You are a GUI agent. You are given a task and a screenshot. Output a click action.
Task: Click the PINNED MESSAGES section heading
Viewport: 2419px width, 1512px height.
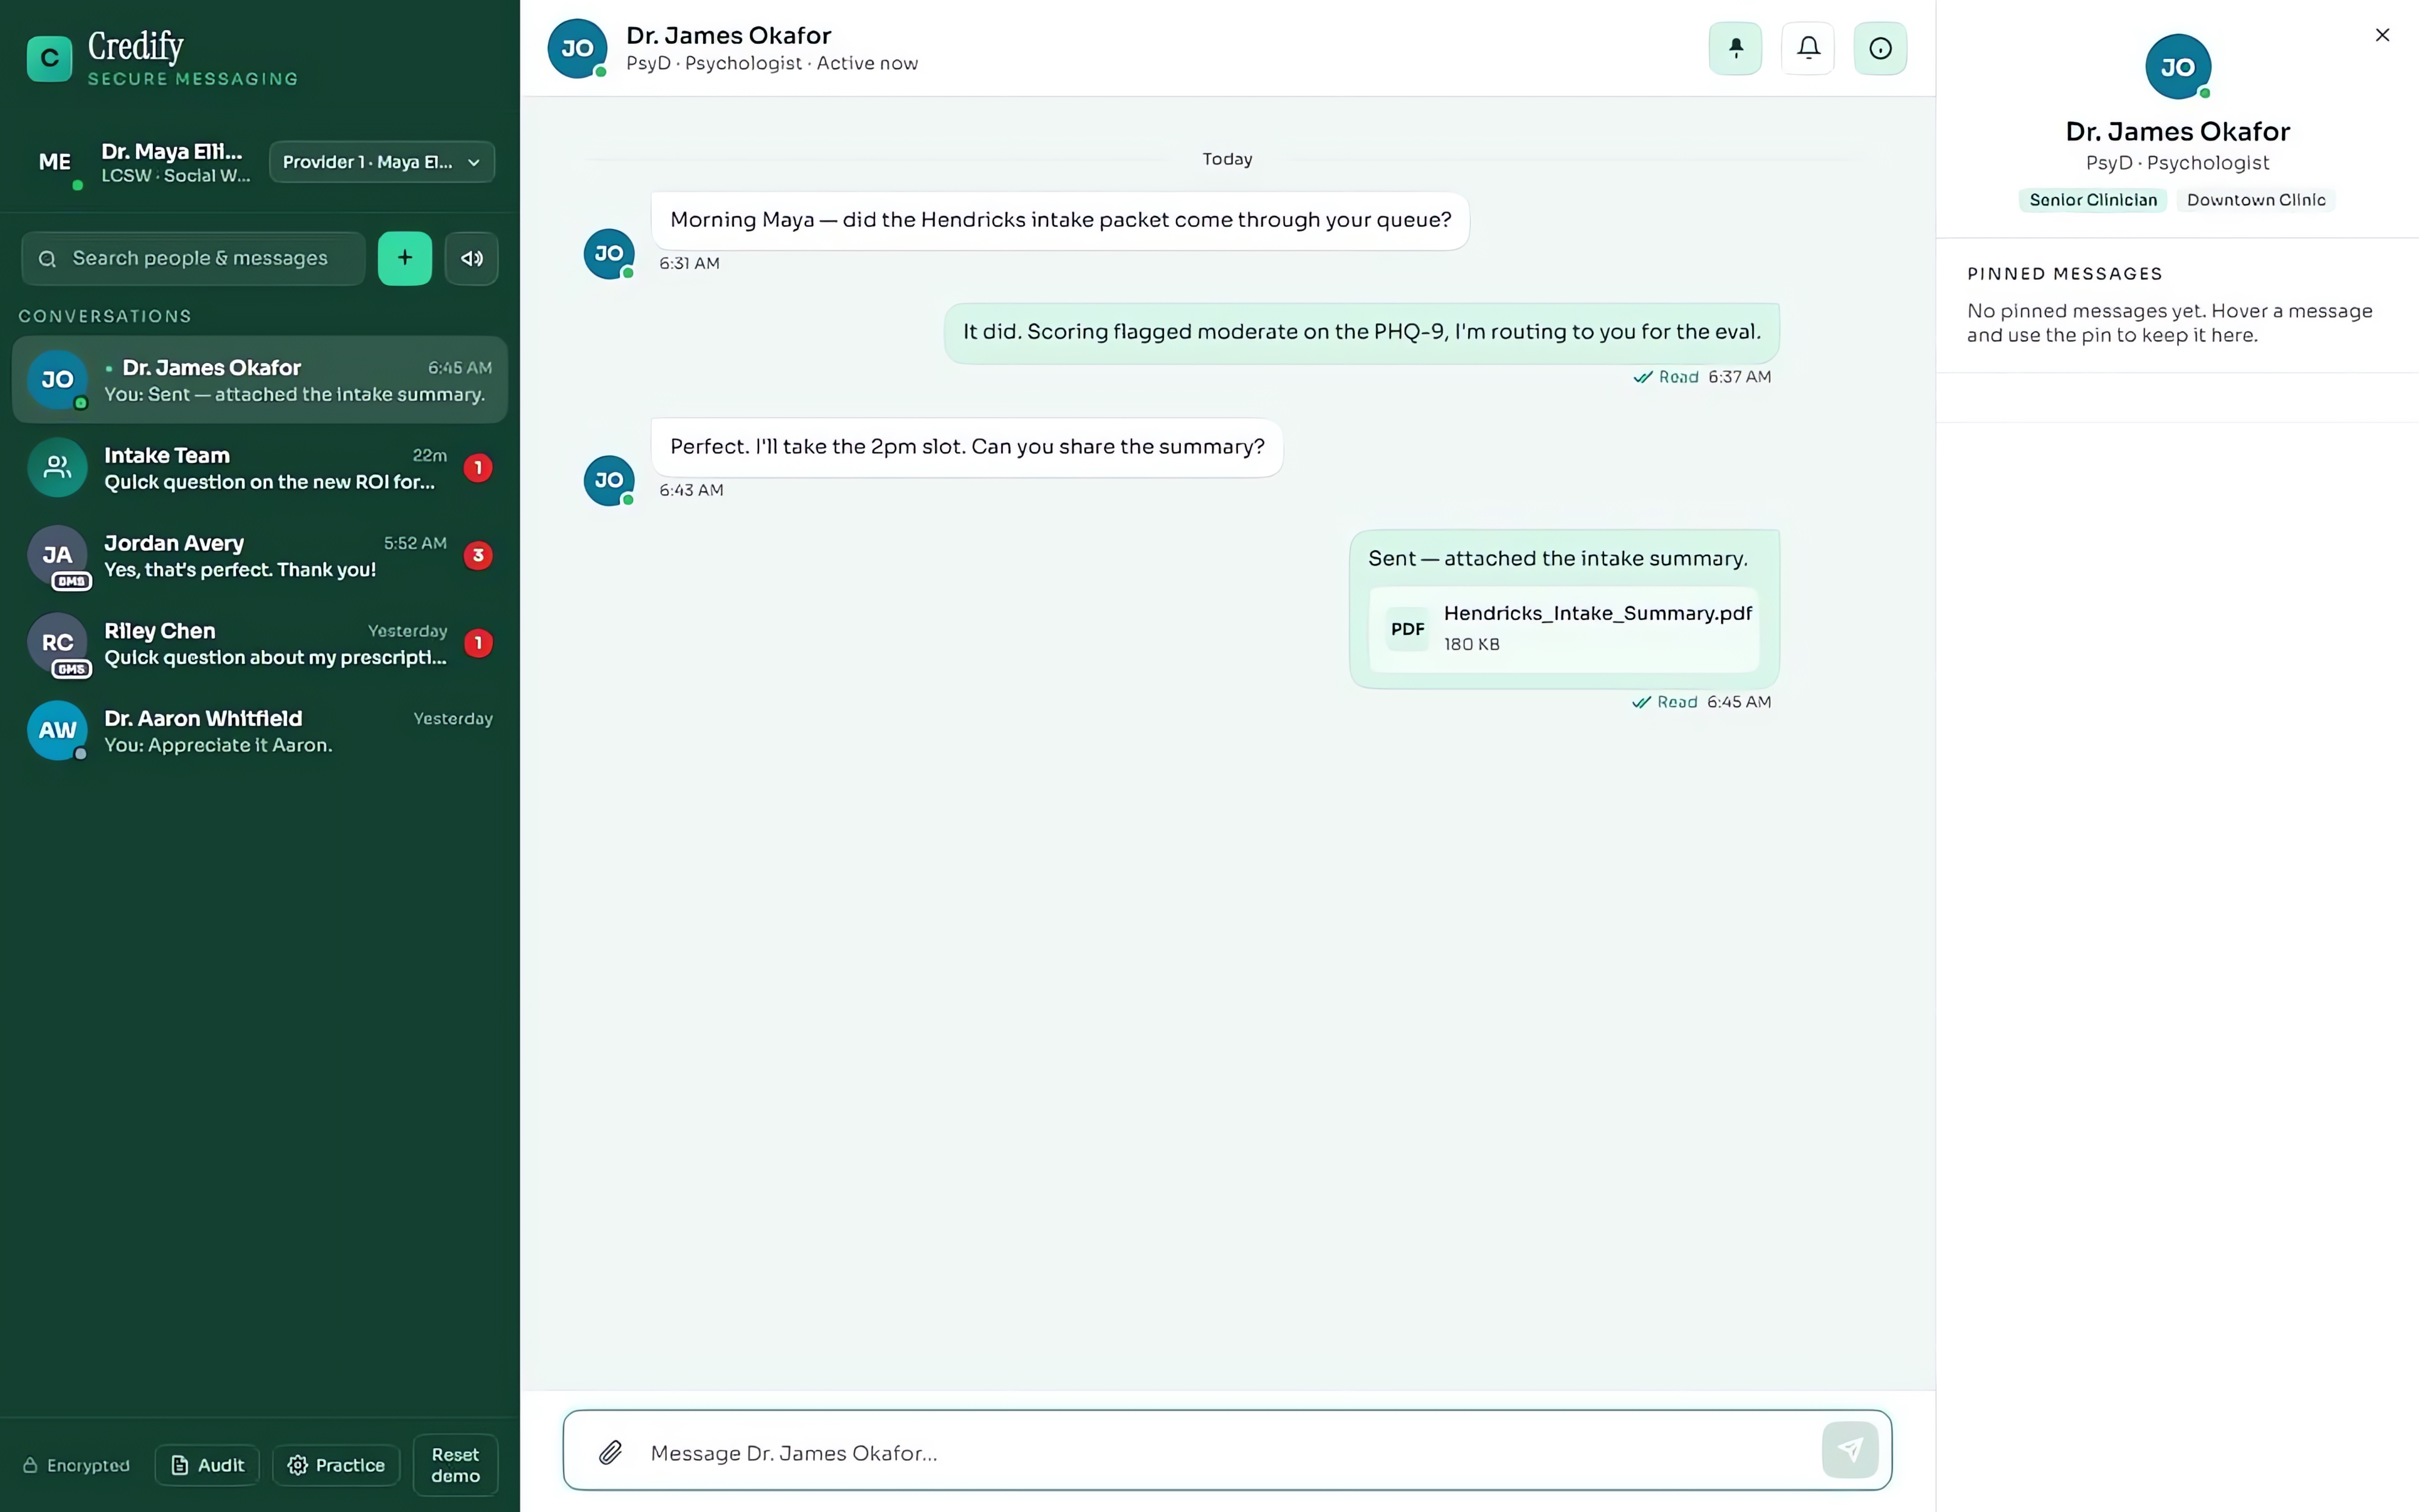tap(2064, 274)
